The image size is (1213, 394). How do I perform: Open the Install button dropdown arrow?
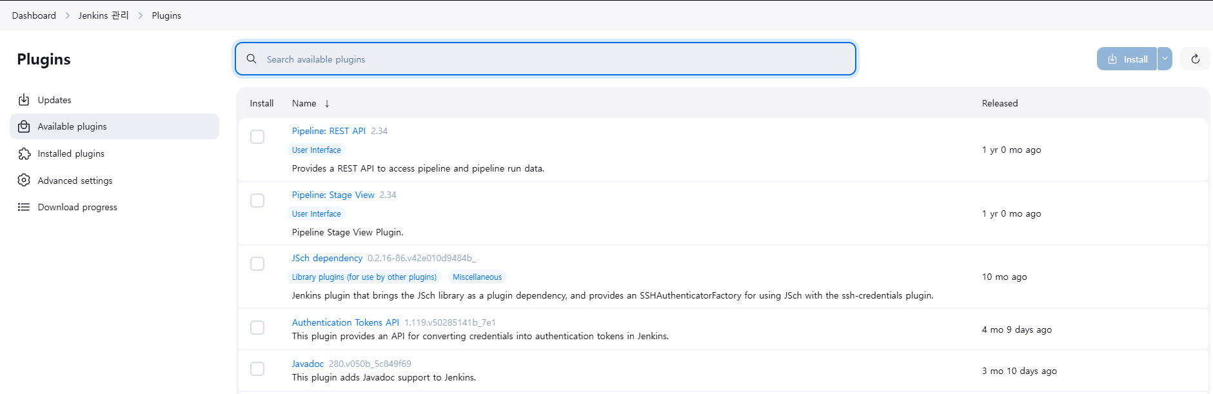1165,59
